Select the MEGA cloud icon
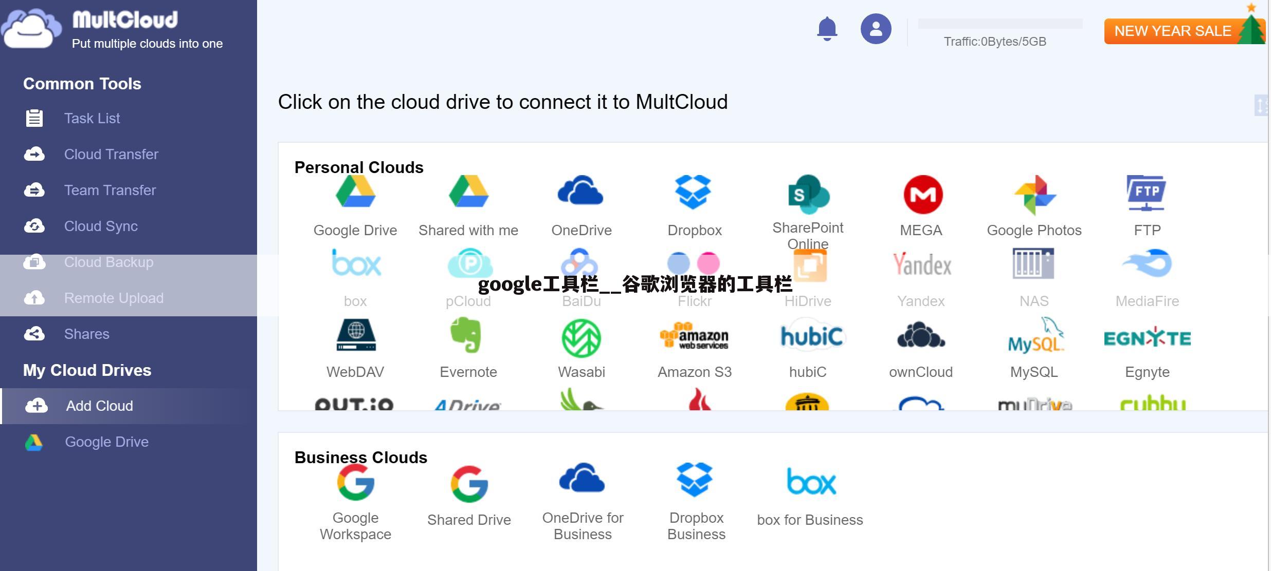Screen dimensions: 1271x571 tap(923, 194)
